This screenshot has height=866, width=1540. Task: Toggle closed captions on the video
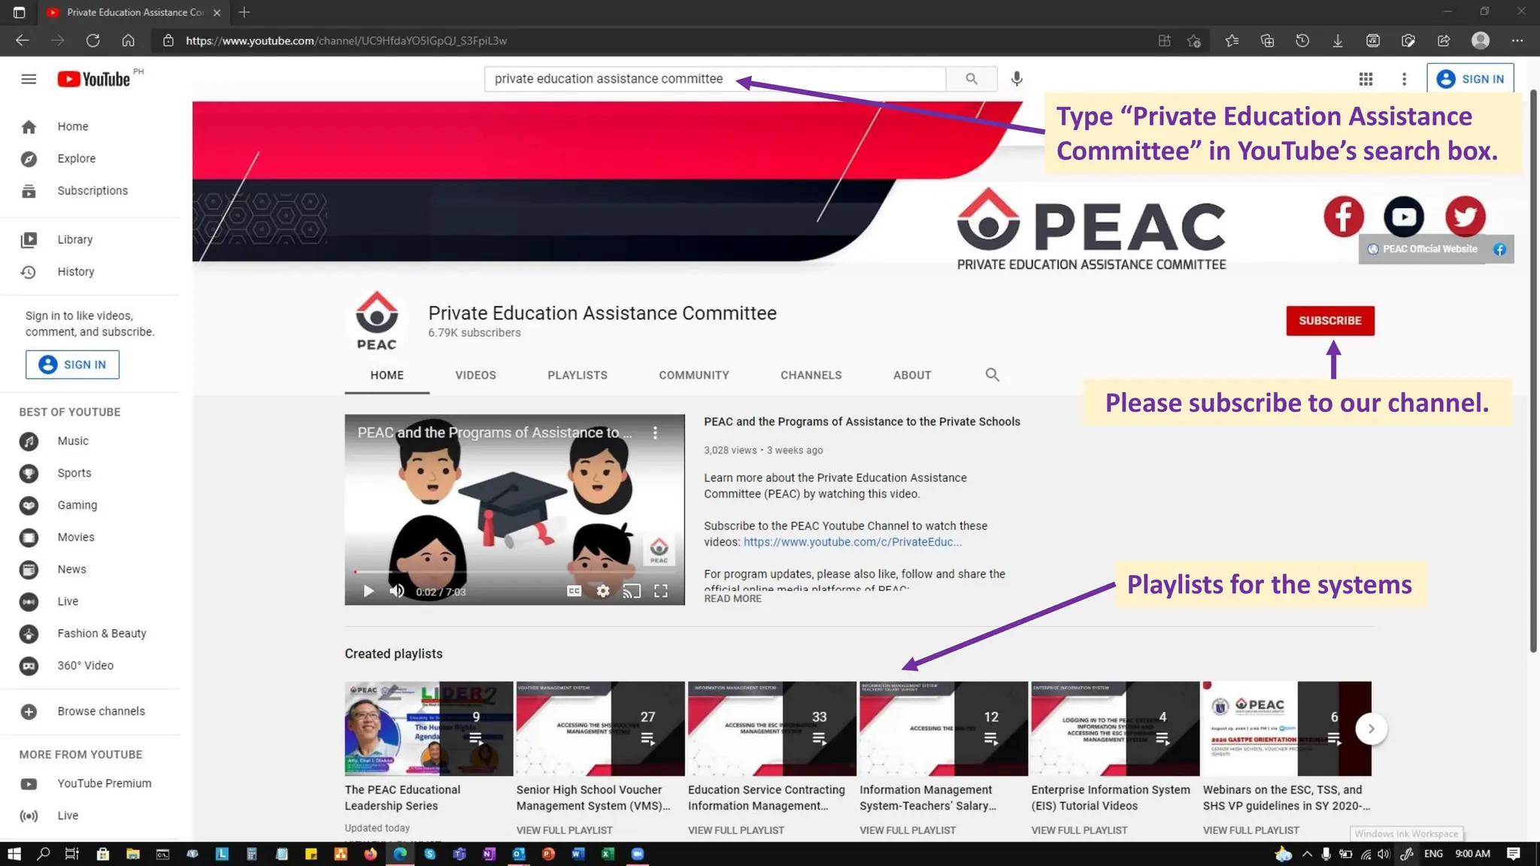pos(574,591)
